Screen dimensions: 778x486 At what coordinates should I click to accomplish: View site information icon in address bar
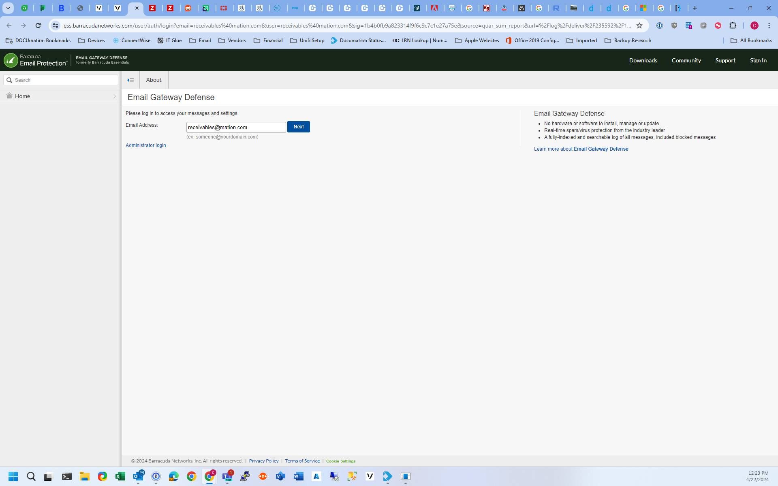(56, 26)
